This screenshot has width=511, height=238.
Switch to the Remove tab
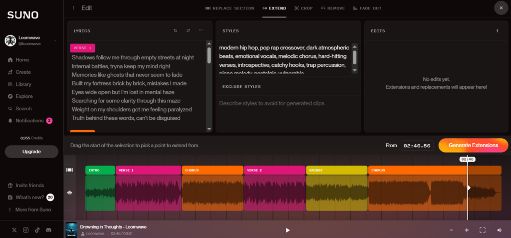click(333, 8)
